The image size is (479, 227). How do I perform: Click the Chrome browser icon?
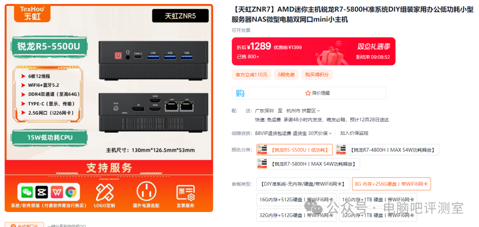pyautogui.click(x=71, y=192)
